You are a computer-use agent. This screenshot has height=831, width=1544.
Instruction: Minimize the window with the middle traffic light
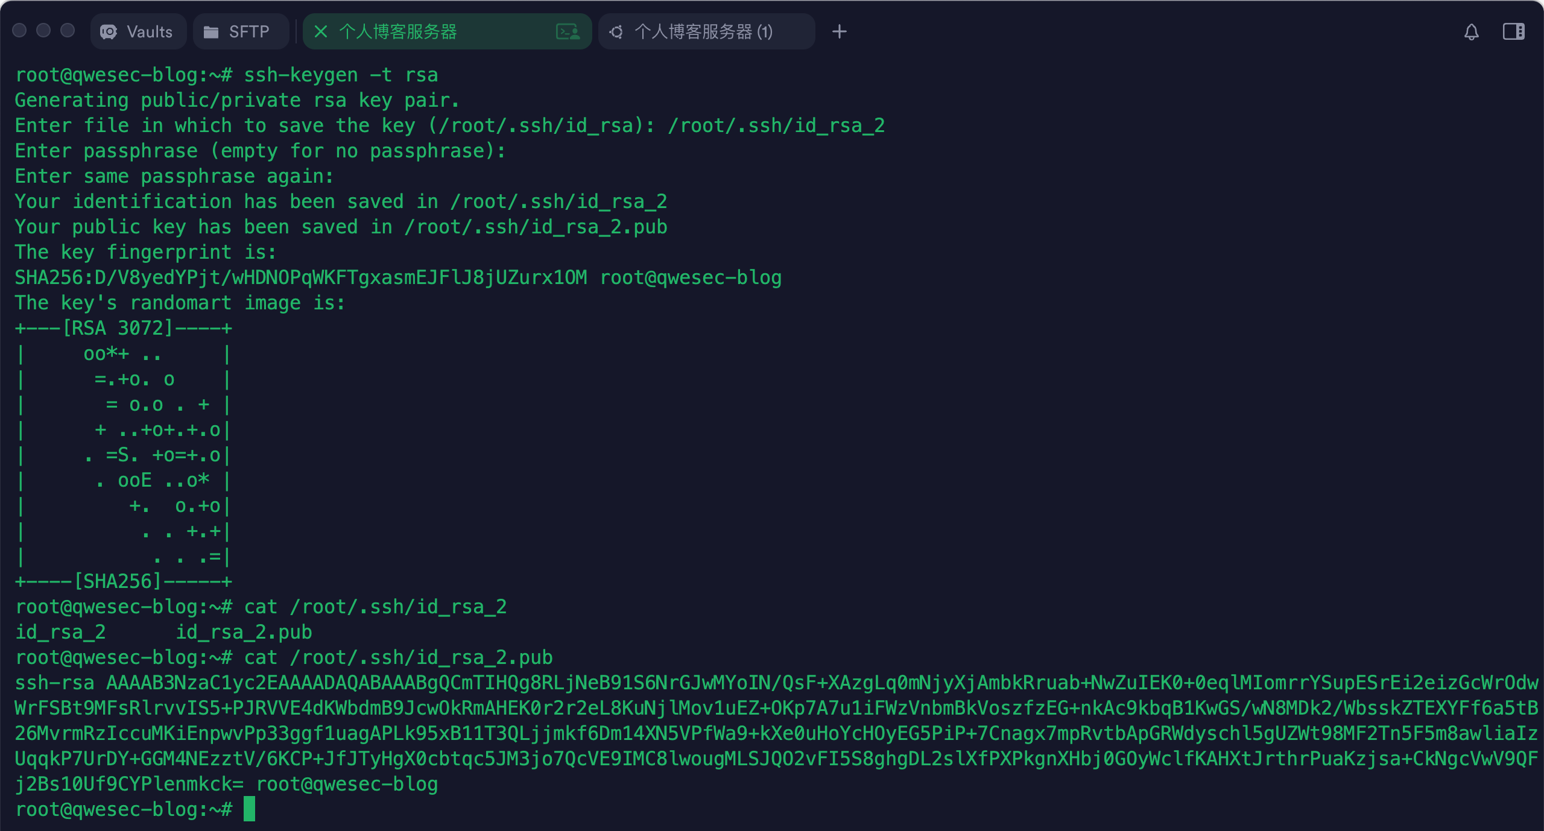tap(43, 30)
